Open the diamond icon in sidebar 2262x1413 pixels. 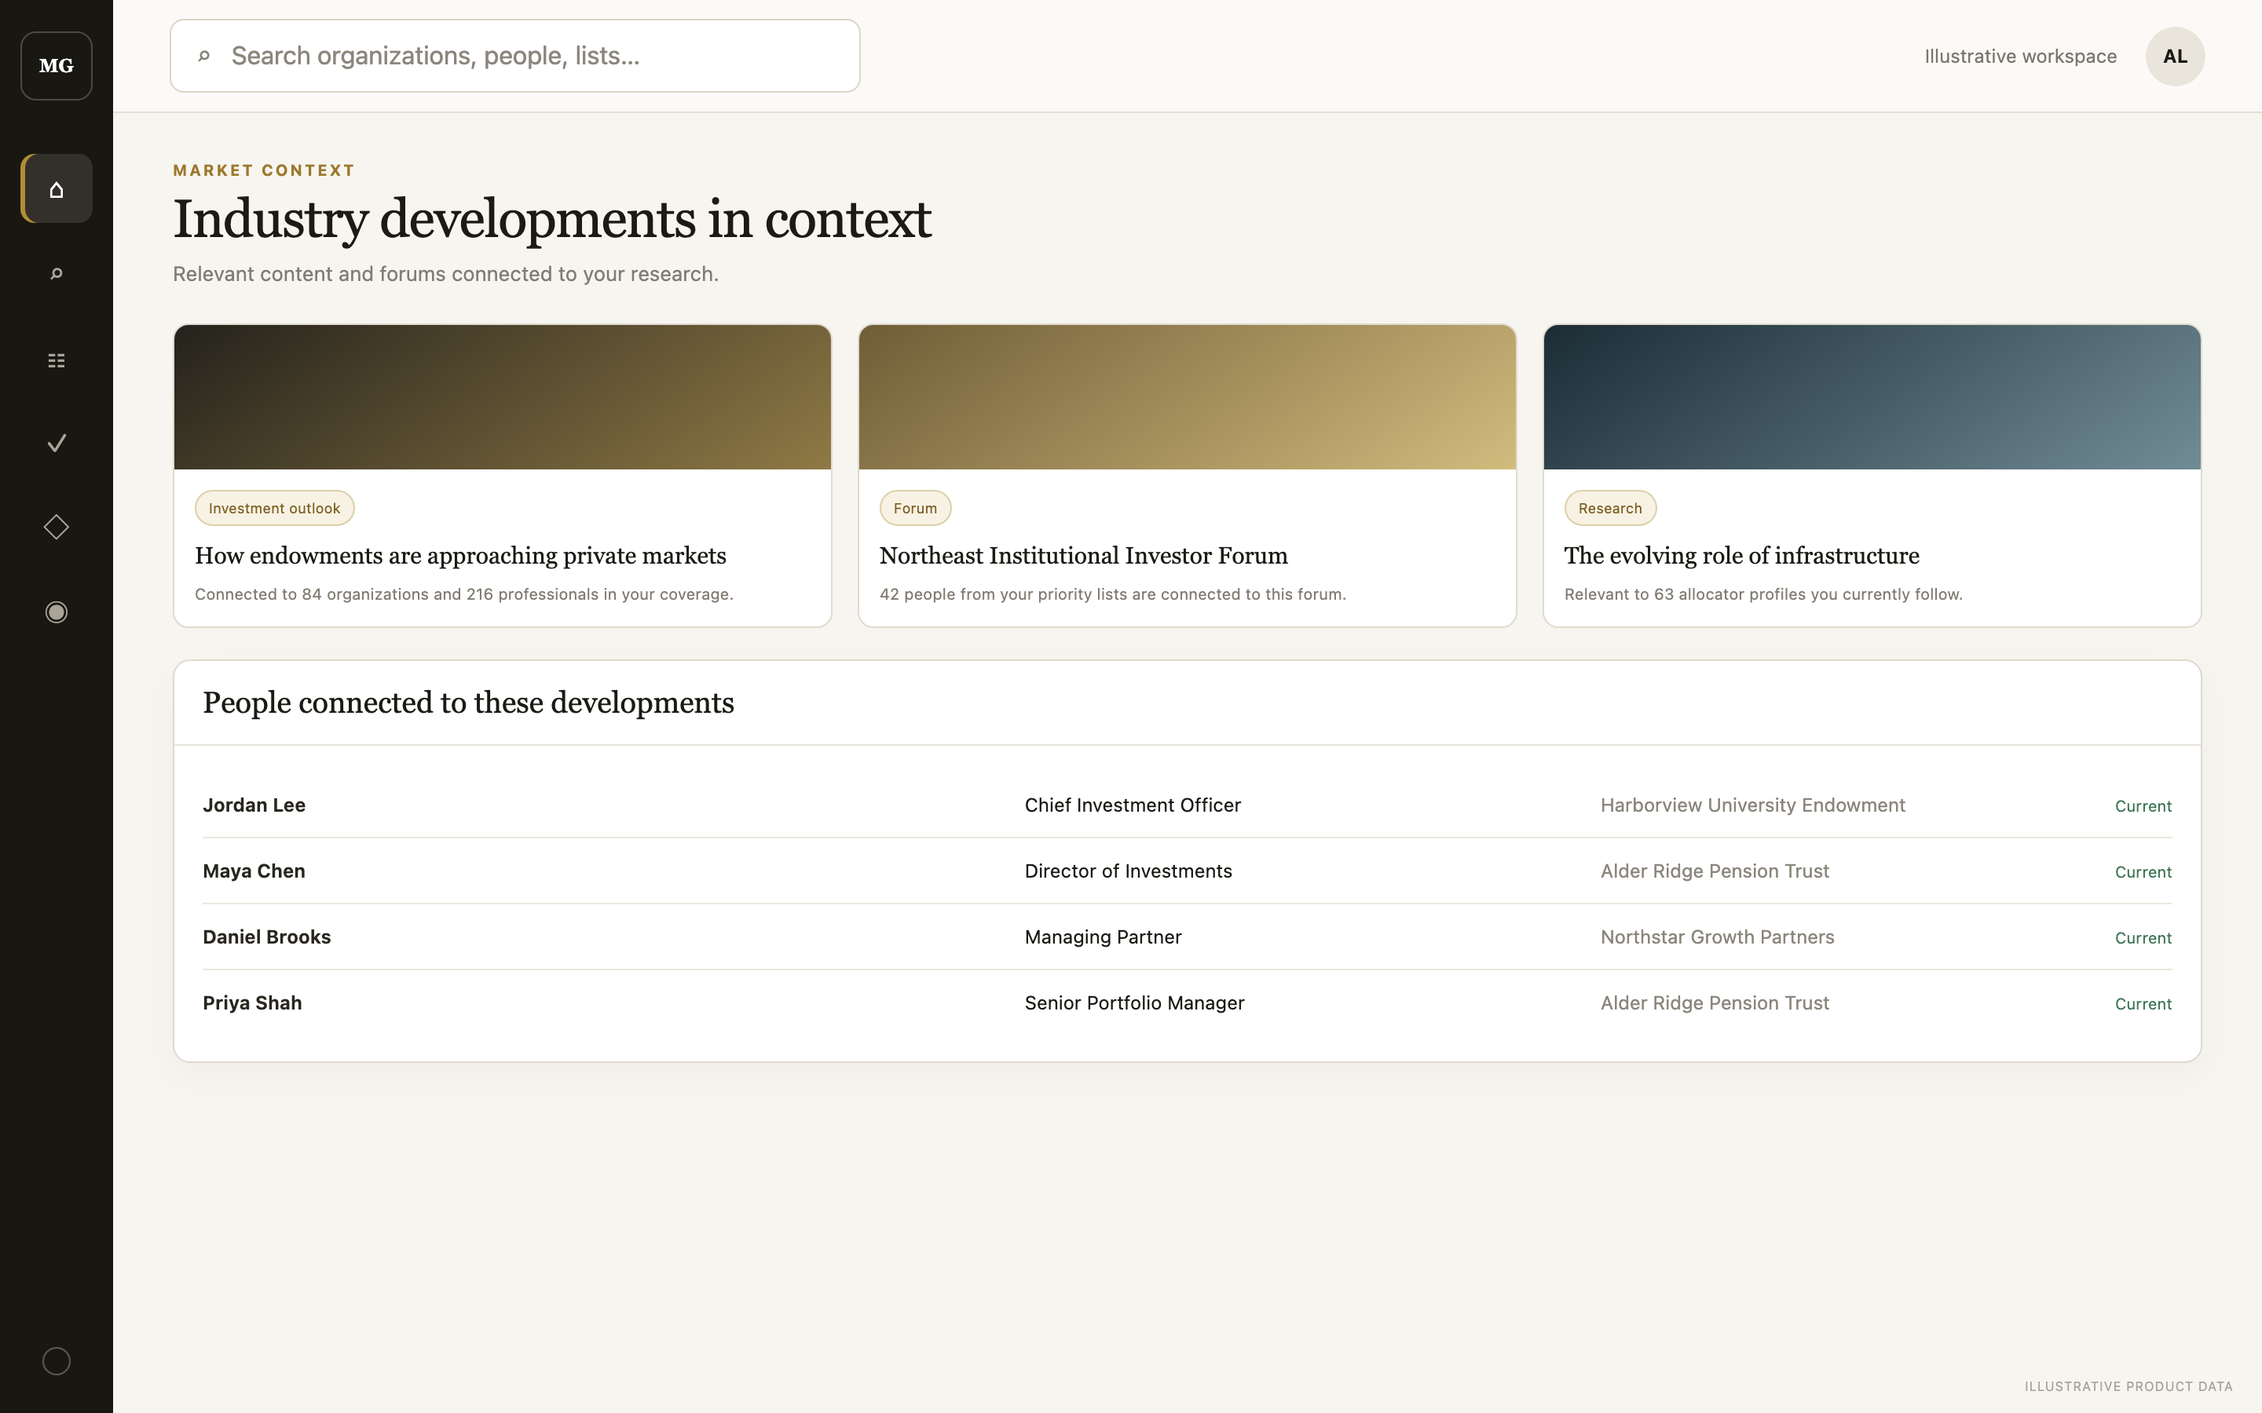[x=56, y=527]
